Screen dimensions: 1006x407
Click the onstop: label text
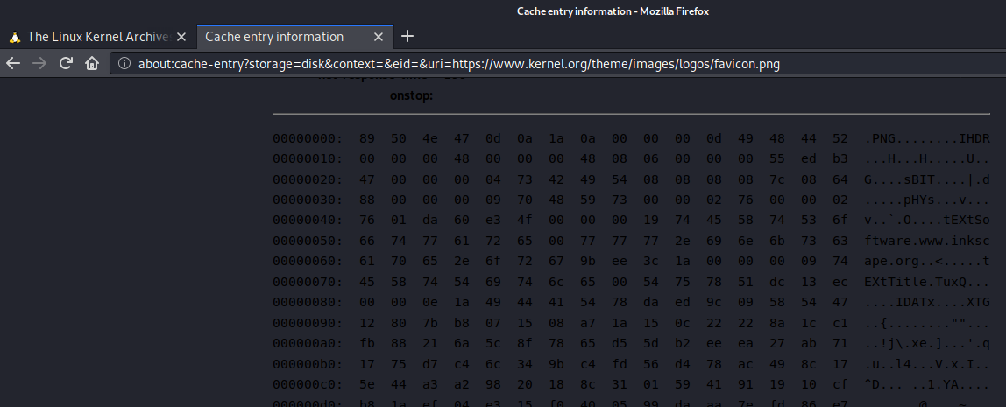(411, 96)
